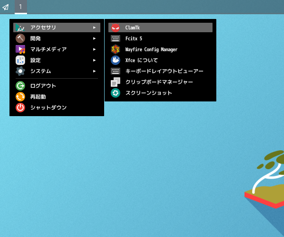Switch to workspace 1 in panel
Viewport: 284px width, 237px height.
(x=21, y=7)
